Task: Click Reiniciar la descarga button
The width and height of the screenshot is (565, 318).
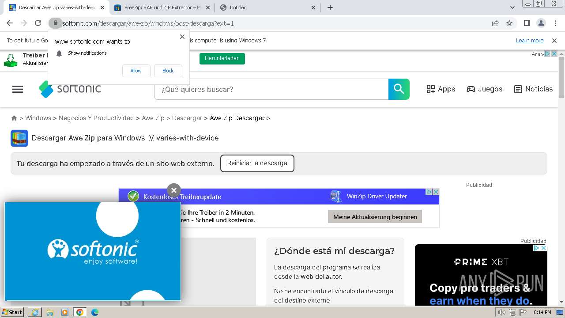Action: click(x=257, y=163)
